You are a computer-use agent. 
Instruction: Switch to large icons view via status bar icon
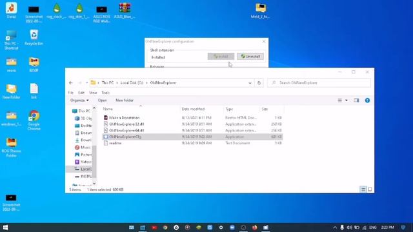pyautogui.click(x=370, y=189)
